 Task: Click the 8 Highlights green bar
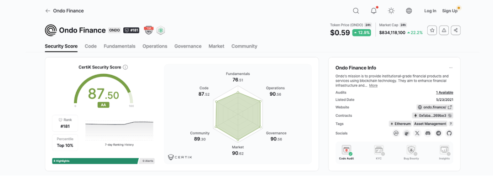tap(95, 161)
